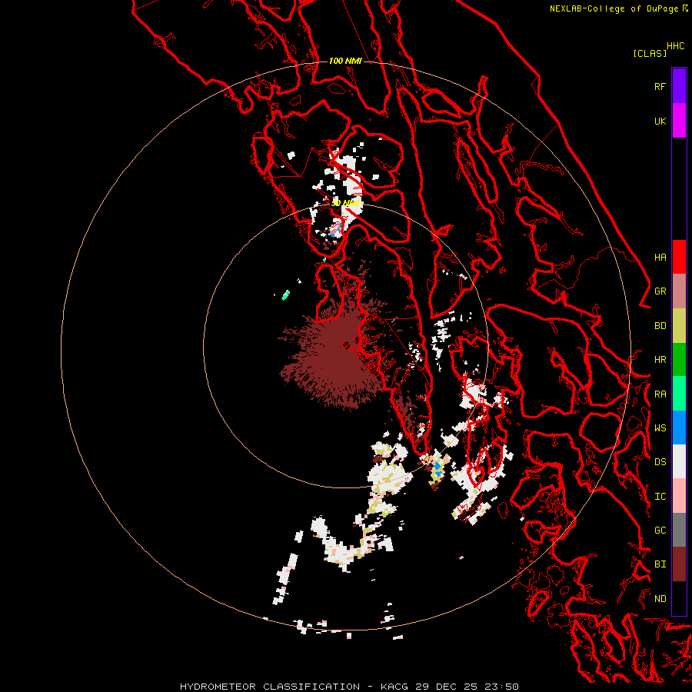Pick the RA light green legend swatch
The width and height of the screenshot is (692, 692).
[x=679, y=394]
